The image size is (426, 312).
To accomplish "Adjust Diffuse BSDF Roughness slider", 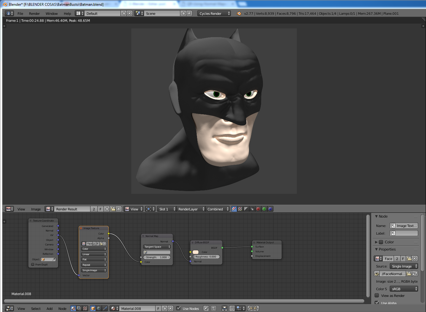I will point(206,257).
